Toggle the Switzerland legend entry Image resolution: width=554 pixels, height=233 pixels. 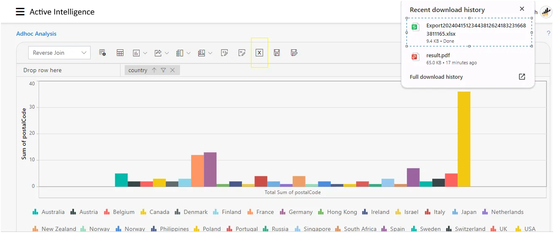click(465, 229)
